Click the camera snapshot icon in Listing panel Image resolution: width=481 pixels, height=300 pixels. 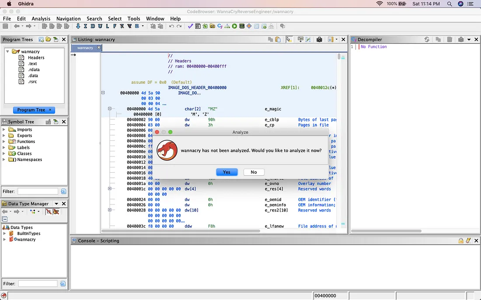pos(319,40)
